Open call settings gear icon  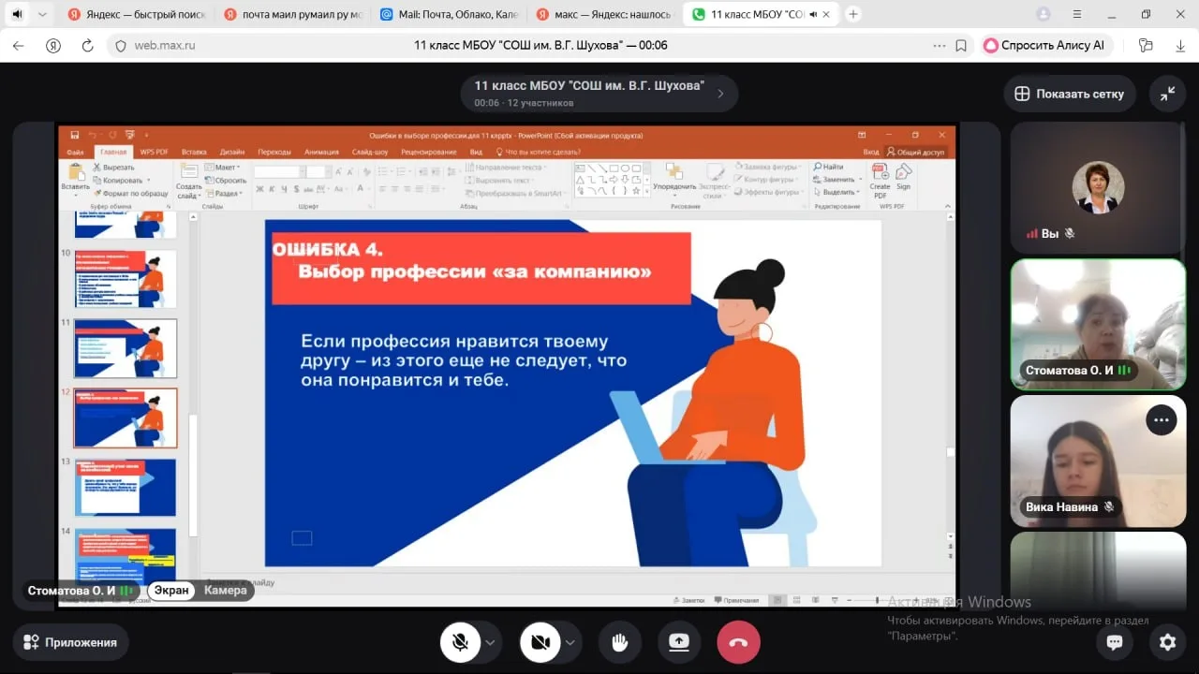tap(1167, 642)
